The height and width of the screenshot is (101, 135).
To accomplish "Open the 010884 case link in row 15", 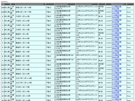I will [x=117, y=96].
